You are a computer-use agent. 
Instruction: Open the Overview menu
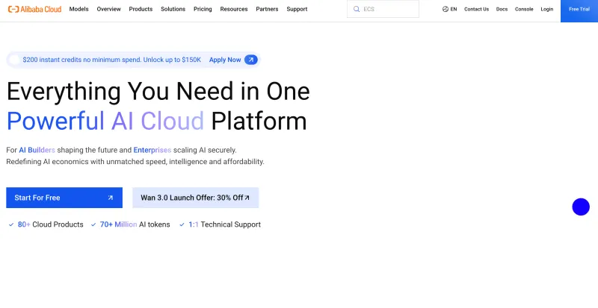tap(108, 9)
